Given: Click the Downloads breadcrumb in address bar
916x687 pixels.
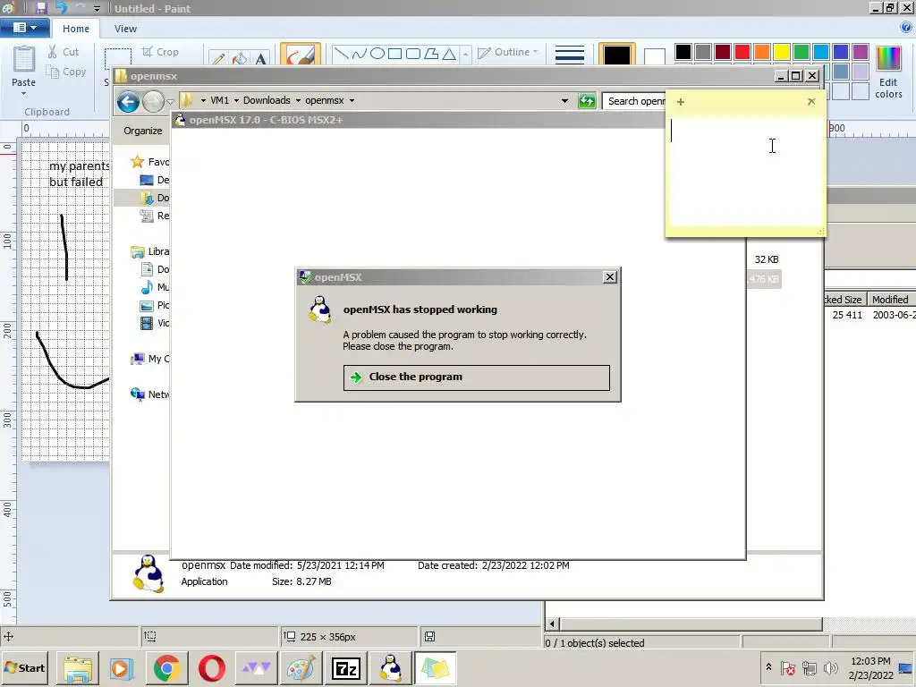Looking at the screenshot, I should pos(267,100).
